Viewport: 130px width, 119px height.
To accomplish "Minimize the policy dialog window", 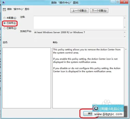I will pos(113,2).
